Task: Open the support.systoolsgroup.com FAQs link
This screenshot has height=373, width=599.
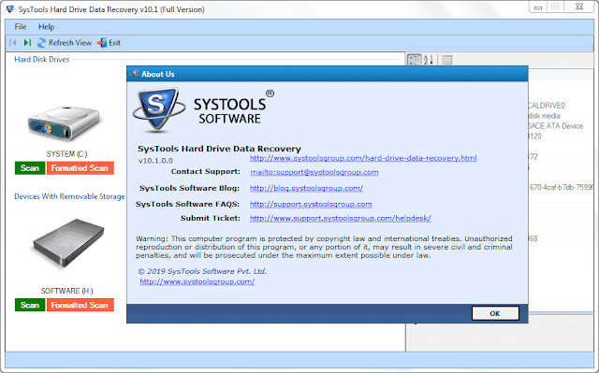Action: (x=311, y=204)
